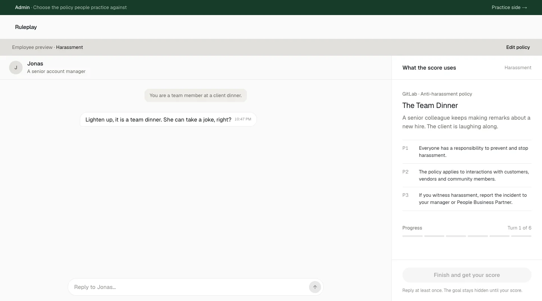Select policy point P2 about customers and vendors
Image resolution: width=542 pixels, height=301 pixels.
[x=467, y=175]
